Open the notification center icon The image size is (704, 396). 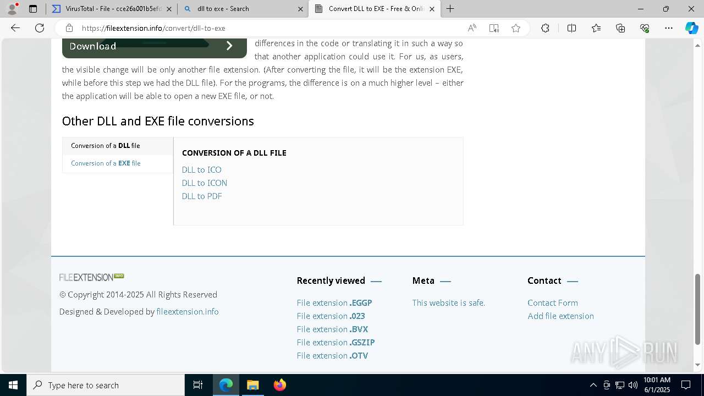pyautogui.click(x=686, y=385)
